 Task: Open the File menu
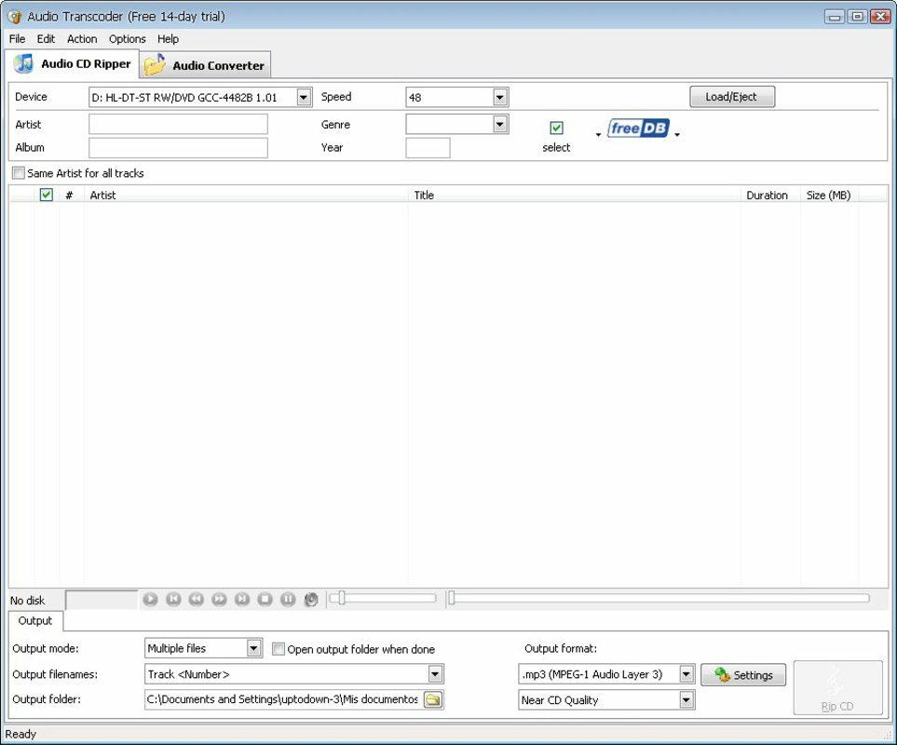pyautogui.click(x=17, y=39)
